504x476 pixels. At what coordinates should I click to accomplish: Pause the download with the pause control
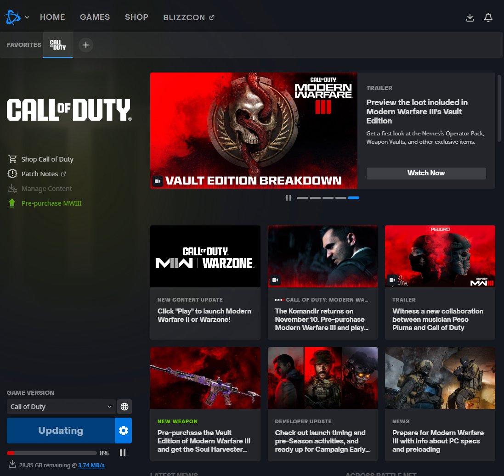(123, 452)
